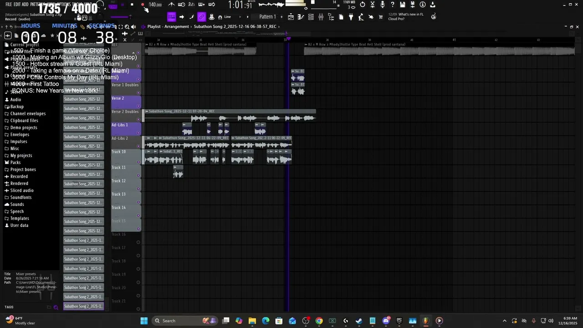
Task: Open the project picker pages icon
Action: click(341, 17)
